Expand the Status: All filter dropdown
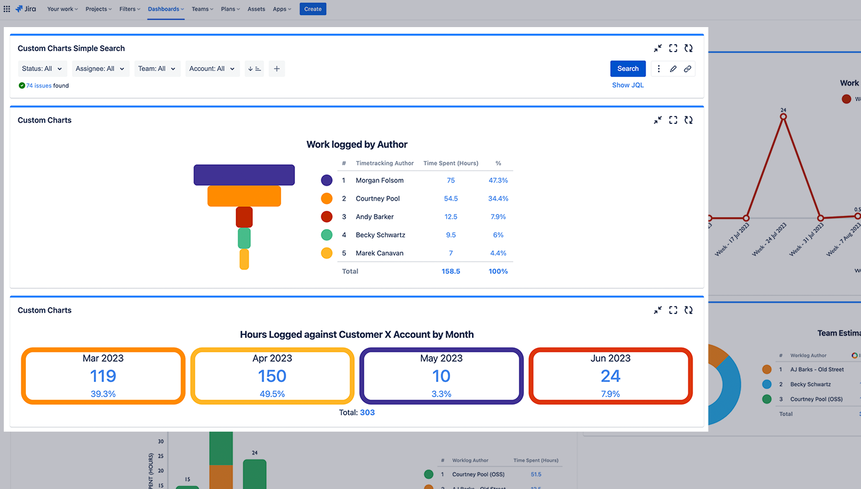The height and width of the screenshot is (489, 861). [x=42, y=69]
